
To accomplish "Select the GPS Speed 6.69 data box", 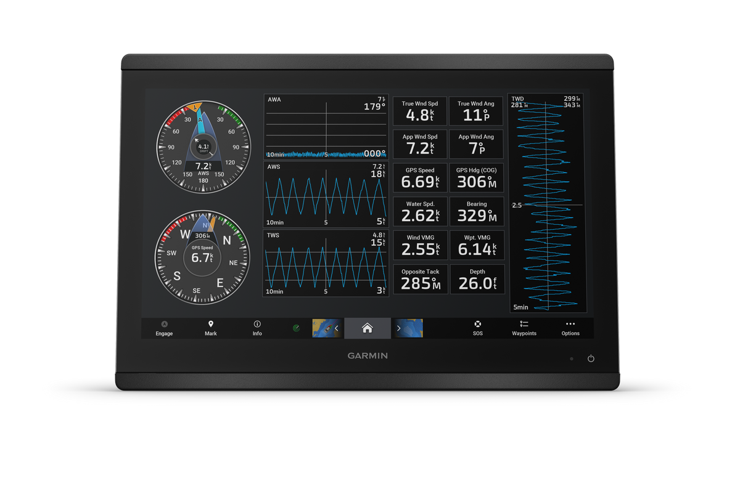I will [420, 178].
